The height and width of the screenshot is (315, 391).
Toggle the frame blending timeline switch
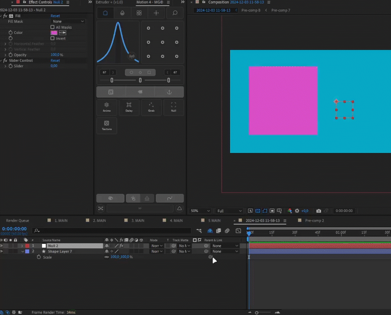[218, 231]
